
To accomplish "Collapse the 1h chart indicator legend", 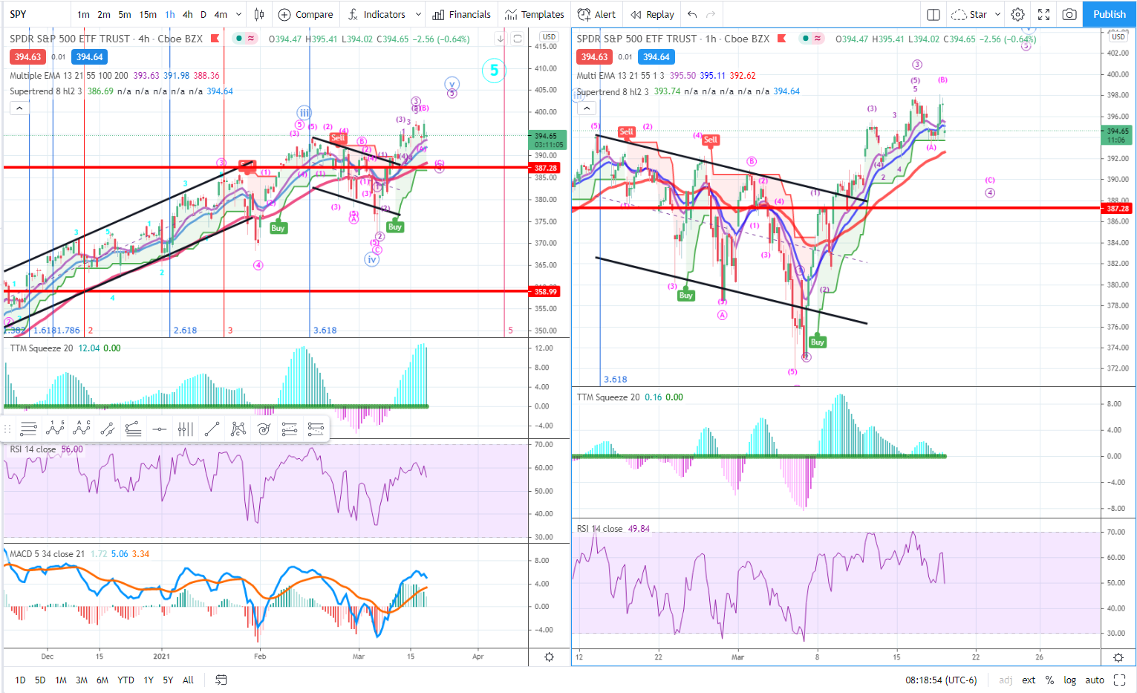I will (587, 108).
